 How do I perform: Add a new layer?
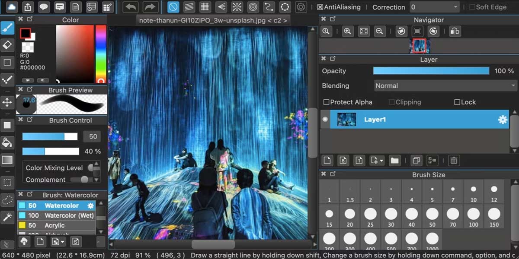(327, 160)
